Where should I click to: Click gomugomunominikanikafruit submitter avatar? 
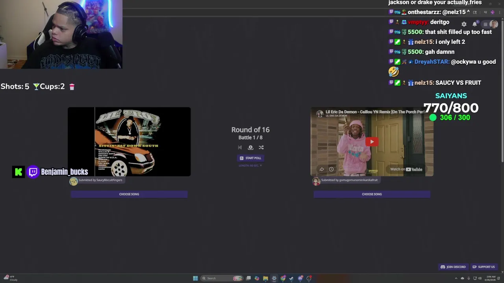coord(317,181)
